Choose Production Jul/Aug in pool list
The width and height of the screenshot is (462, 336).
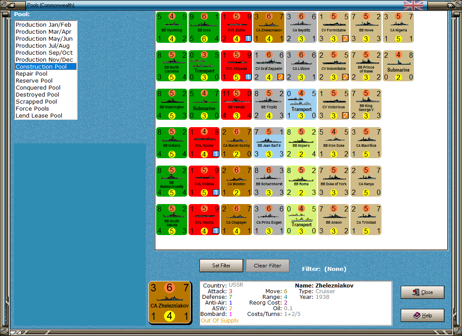point(45,45)
